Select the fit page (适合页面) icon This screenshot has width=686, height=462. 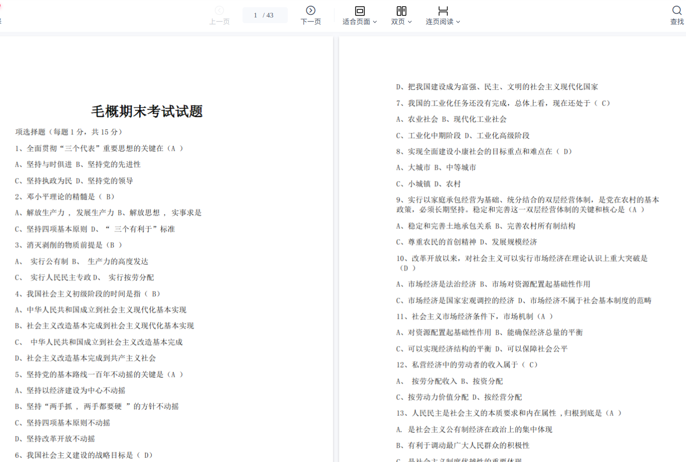(x=360, y=11)
